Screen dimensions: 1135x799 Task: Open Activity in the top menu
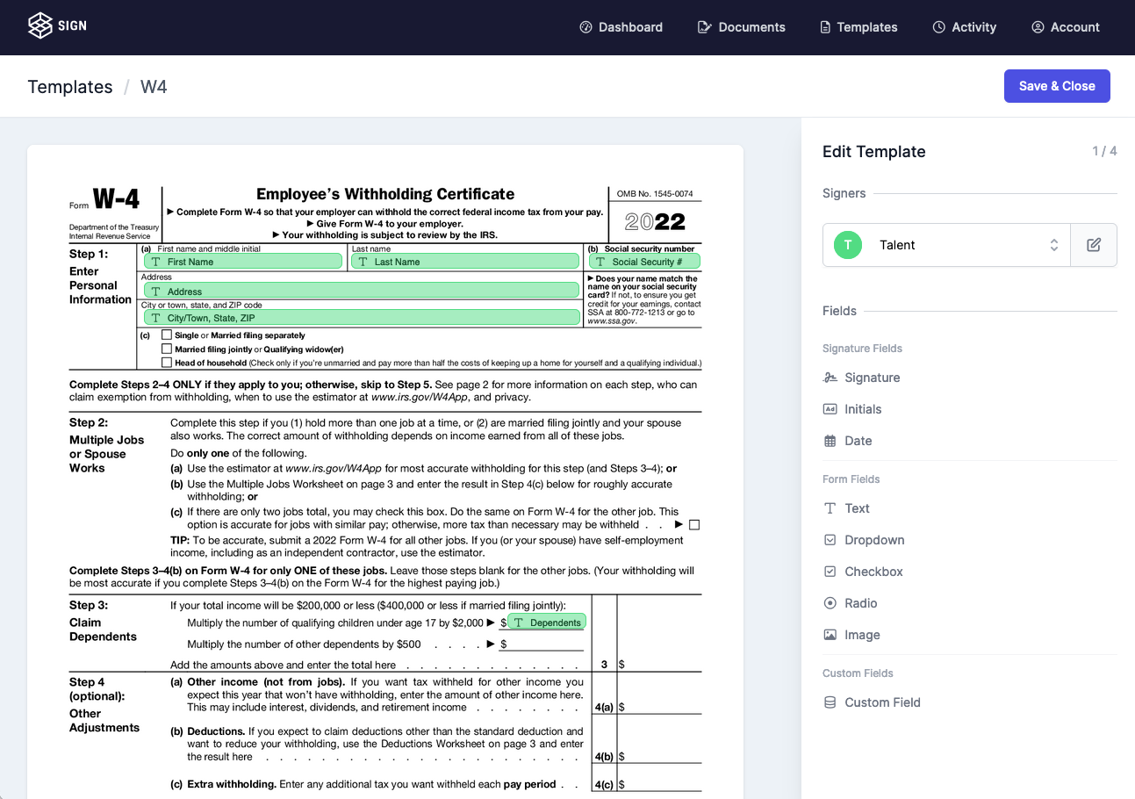(x=965, y=27)
